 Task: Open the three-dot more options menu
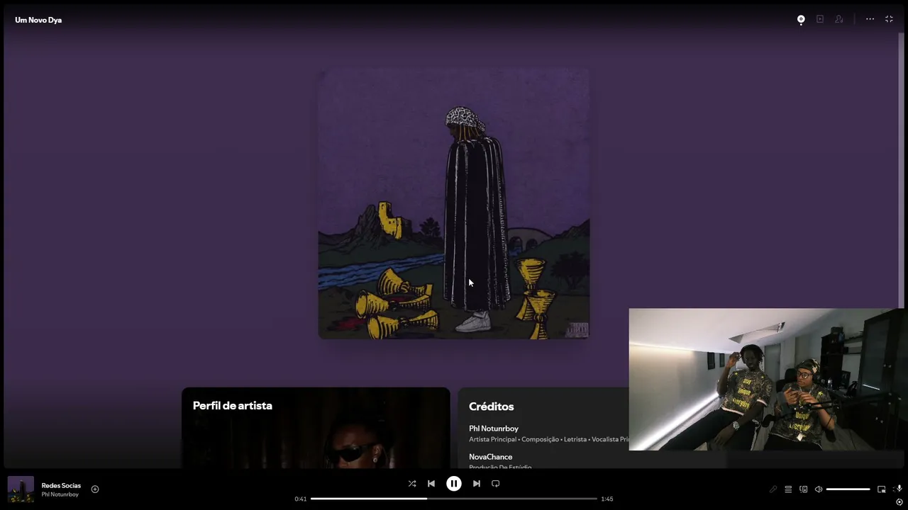pos(870,19)
